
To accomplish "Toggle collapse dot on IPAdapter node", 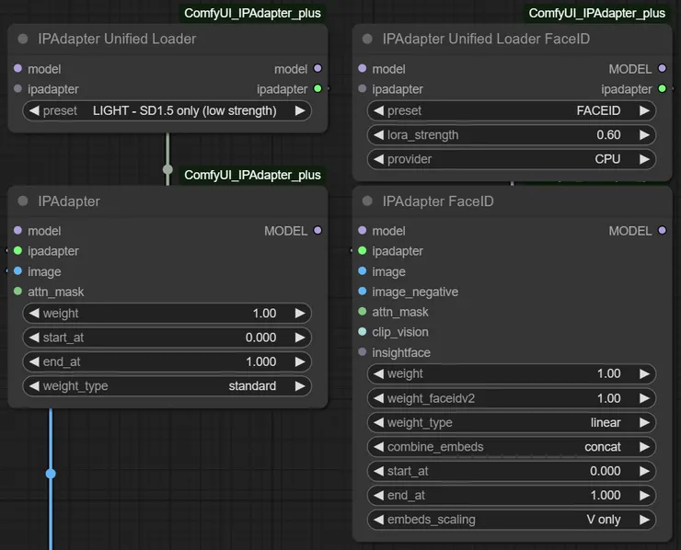I will tap(23, 201).
